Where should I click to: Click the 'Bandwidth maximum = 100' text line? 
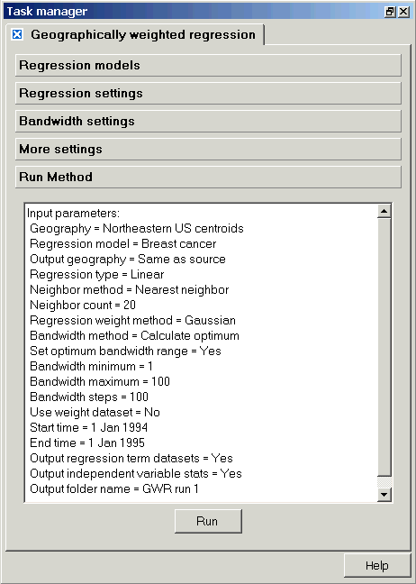pyautogui.click(x=100, y=381)
